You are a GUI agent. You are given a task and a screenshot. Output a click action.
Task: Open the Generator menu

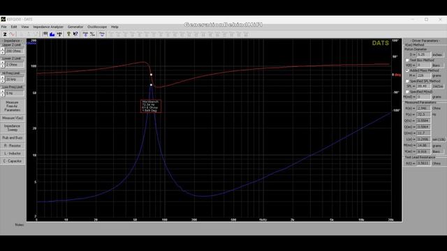(75, 26)
